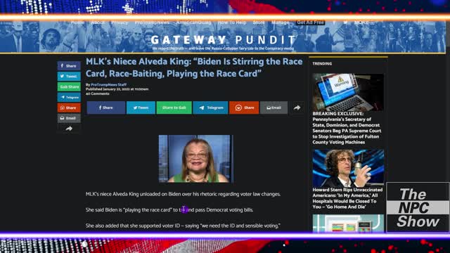The image size is (450, 253).
Task: Click the horizontal Tweet button below headline
Action: (141, 108)
